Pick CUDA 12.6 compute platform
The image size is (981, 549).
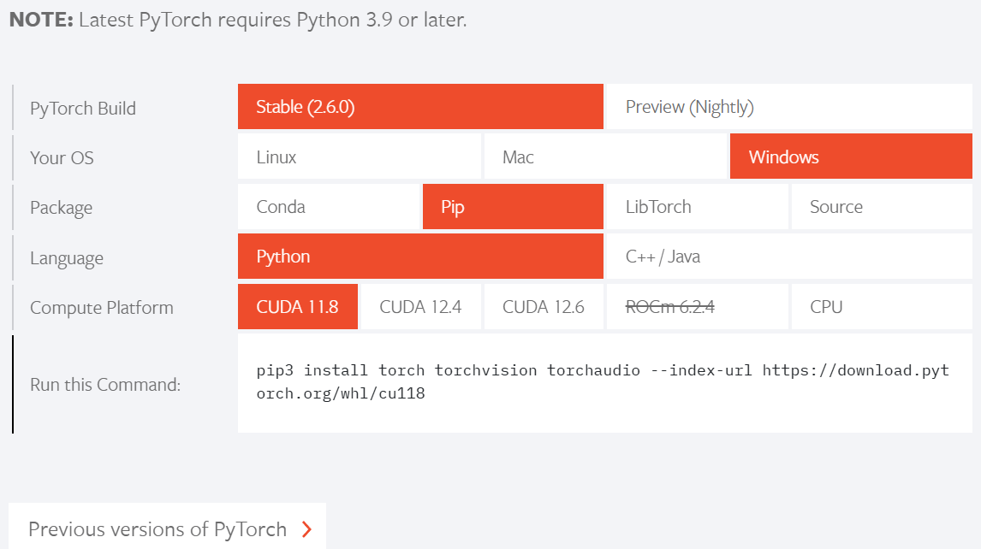pyautogui.click(x=544, y=307)
